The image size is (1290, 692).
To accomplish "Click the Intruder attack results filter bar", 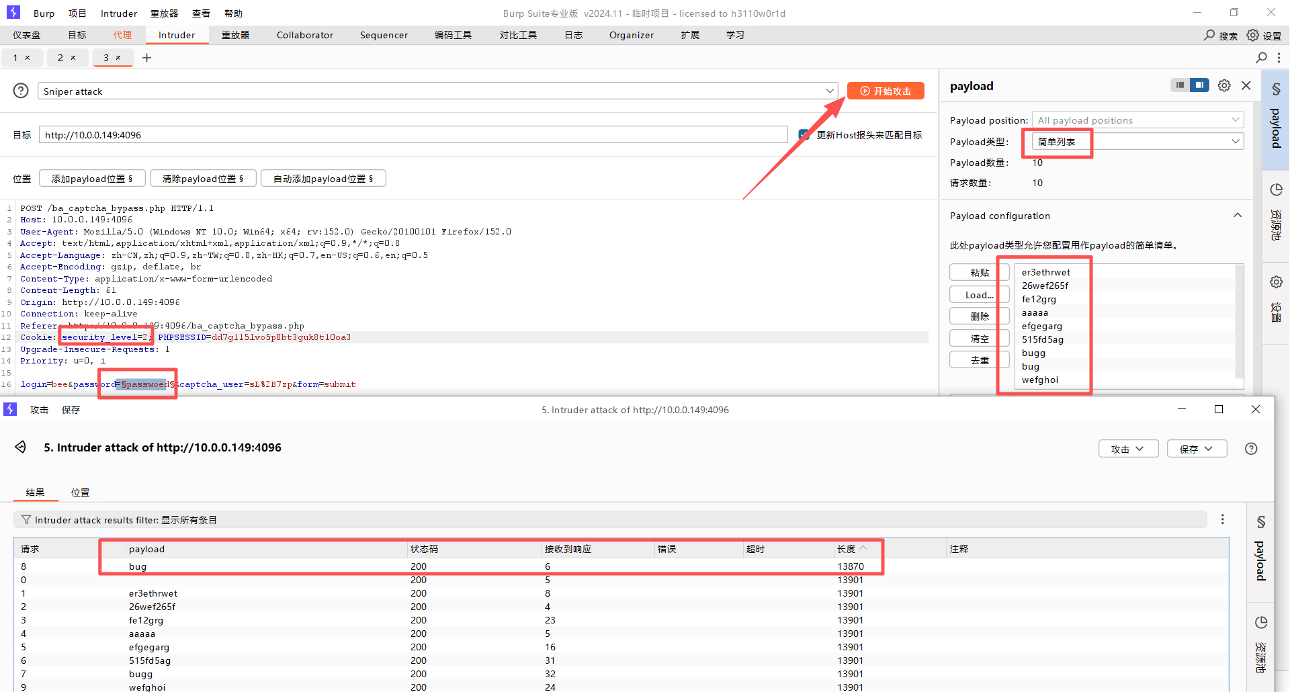I will coord(610,519).
